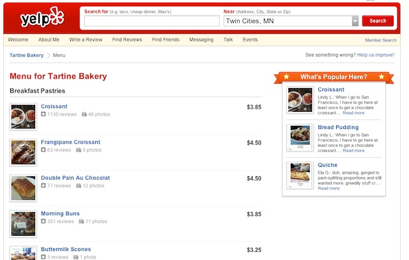Click the Croissant thumbnail in the menu list
Viewport: 409px width, 260px height.
pos(23,116)
